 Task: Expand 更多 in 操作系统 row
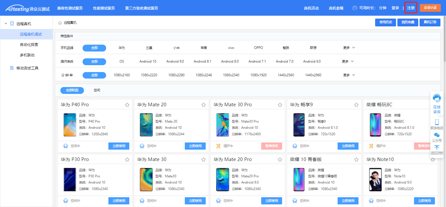coord(348,62)
